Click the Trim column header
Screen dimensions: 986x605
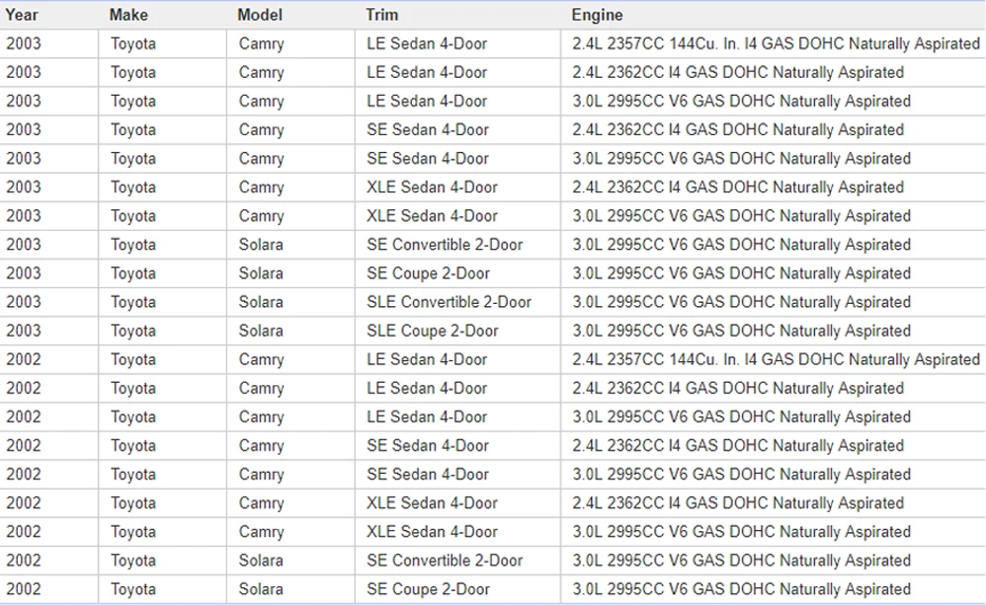click(x=381, y=15)
